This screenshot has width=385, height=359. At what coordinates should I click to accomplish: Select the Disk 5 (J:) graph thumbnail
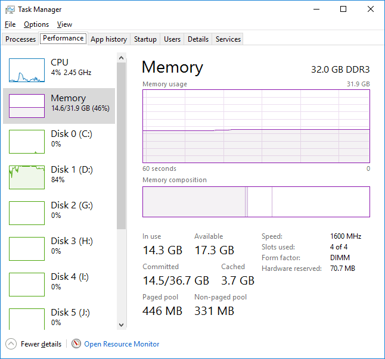click(27, 319)
